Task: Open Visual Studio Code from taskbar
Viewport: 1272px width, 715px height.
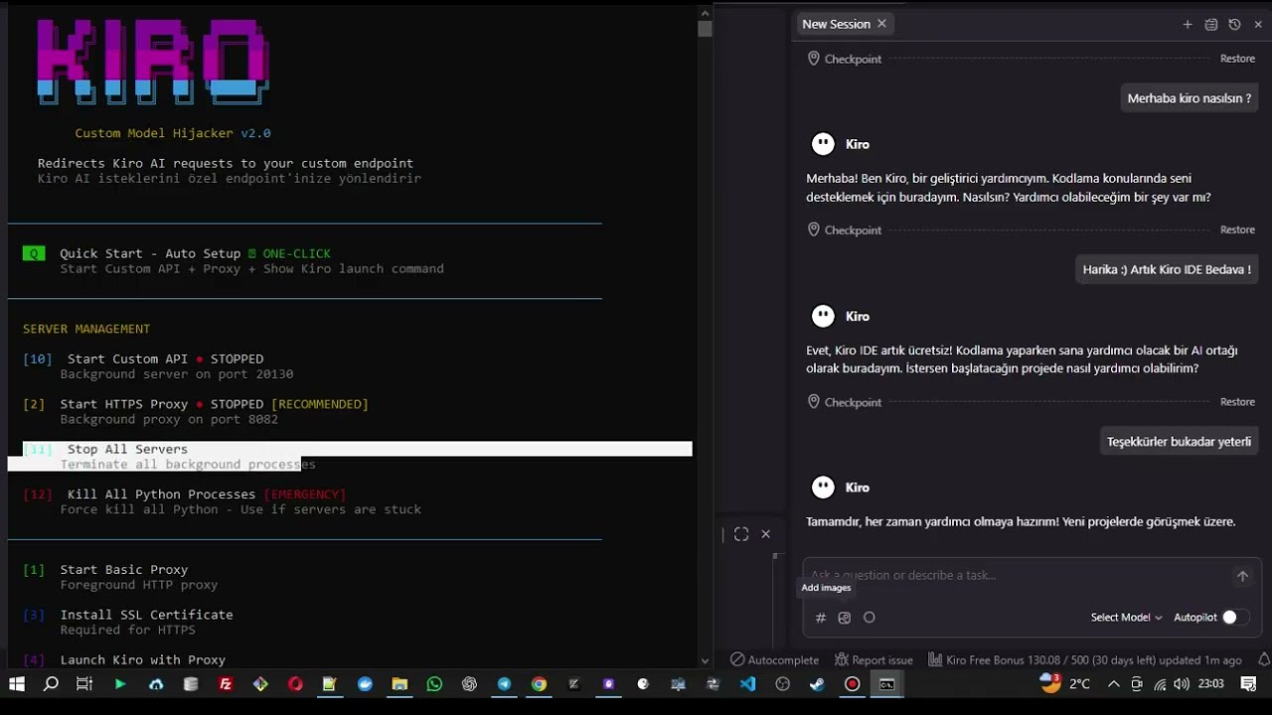Action: 747,684
